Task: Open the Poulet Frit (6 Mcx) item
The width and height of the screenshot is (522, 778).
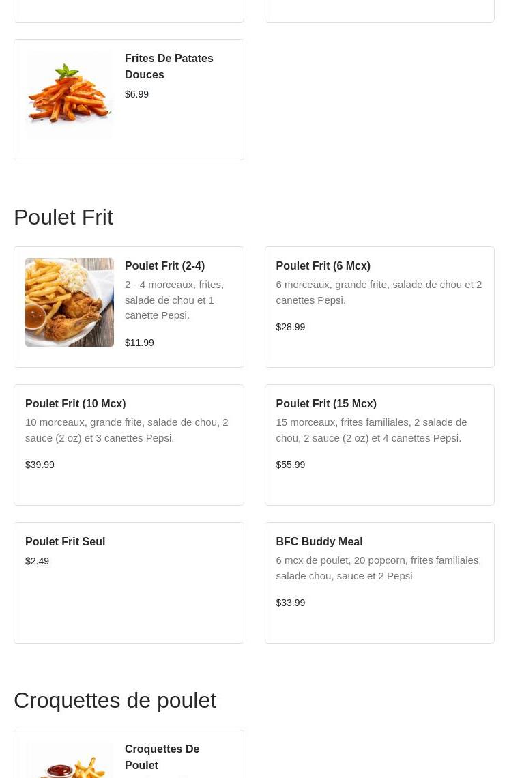Action: click(x=323, y=265)
